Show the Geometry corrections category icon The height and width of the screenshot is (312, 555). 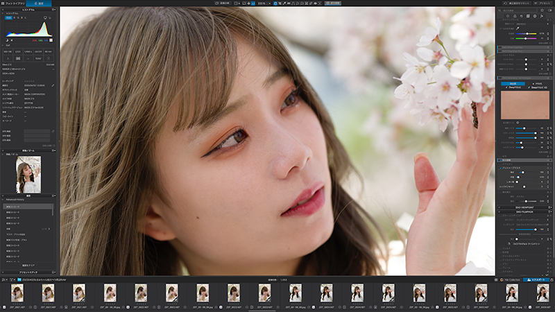tap(528, 16)
